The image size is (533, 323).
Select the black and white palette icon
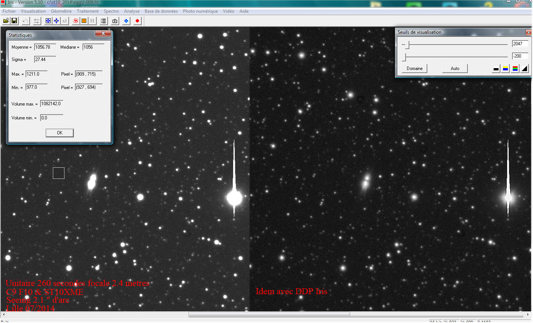pos(496,68)
